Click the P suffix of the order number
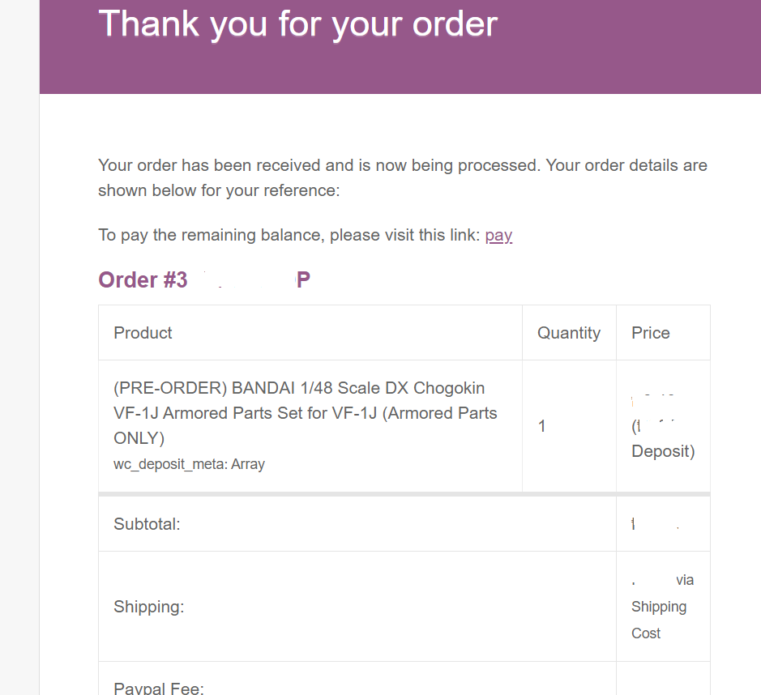 coord(303,279)
